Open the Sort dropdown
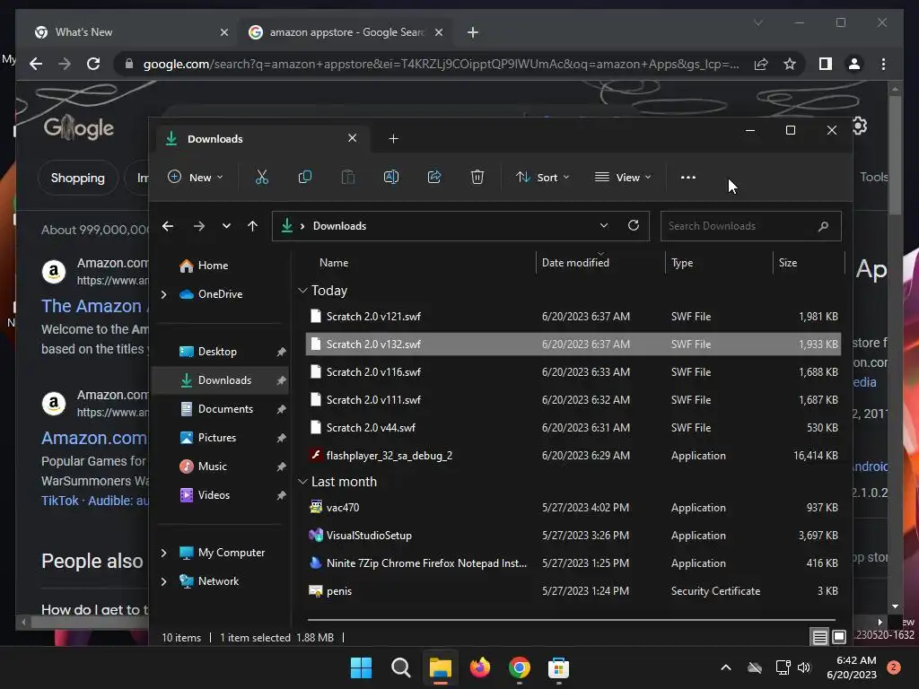Image resolution: width=919 pixels, height=689 pixels. pos(542,177)
